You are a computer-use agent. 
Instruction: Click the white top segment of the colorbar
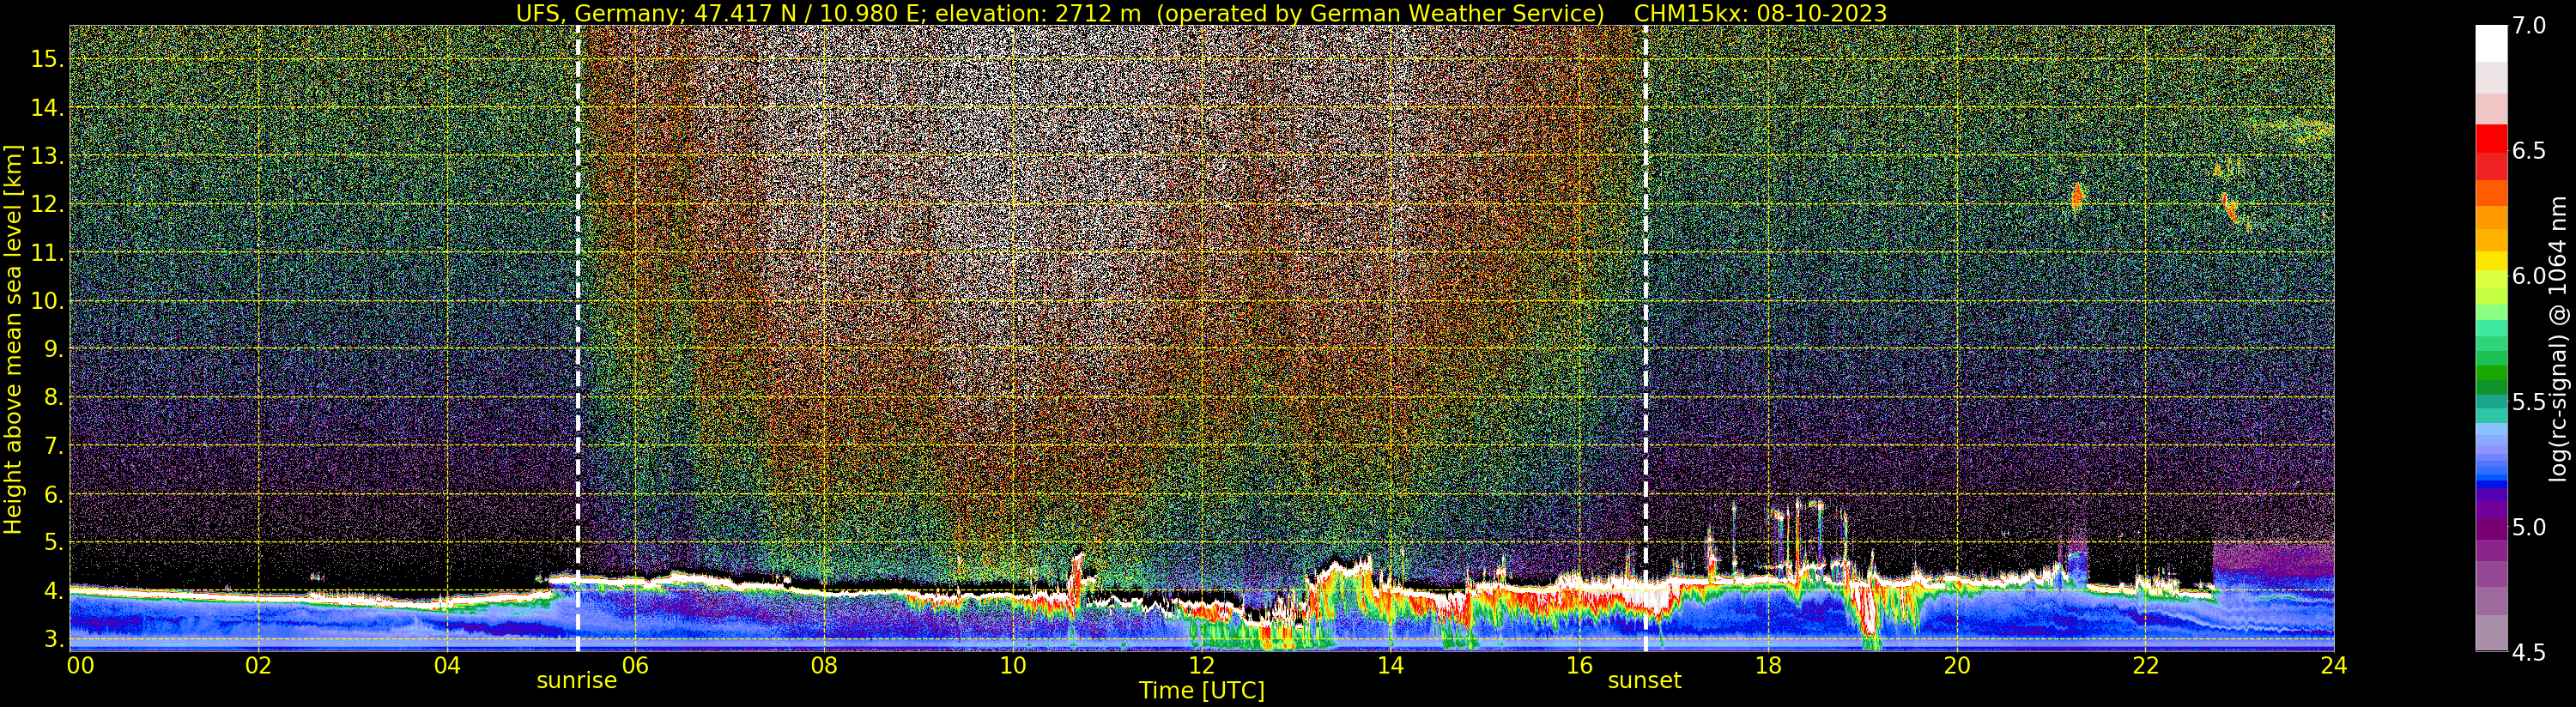[x=2491, y=44]
